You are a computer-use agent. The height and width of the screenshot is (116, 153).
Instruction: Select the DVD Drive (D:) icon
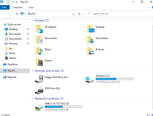tap(39, 90)
